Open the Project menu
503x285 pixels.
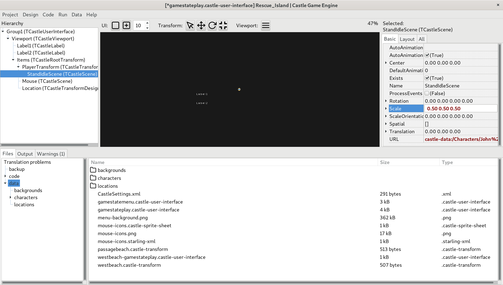click(x=10, y=14)
